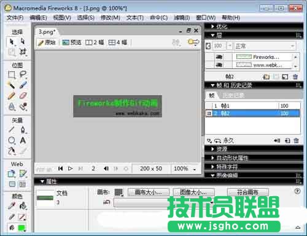Open the Modify menu
The height and width of the screenshot is (236, 307).
coord(111,18)
